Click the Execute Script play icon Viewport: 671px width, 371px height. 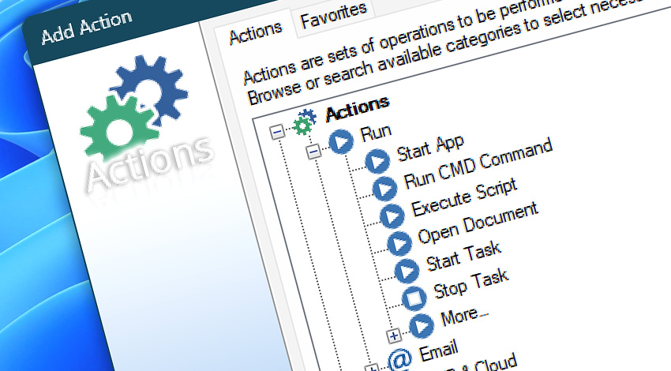392,215
